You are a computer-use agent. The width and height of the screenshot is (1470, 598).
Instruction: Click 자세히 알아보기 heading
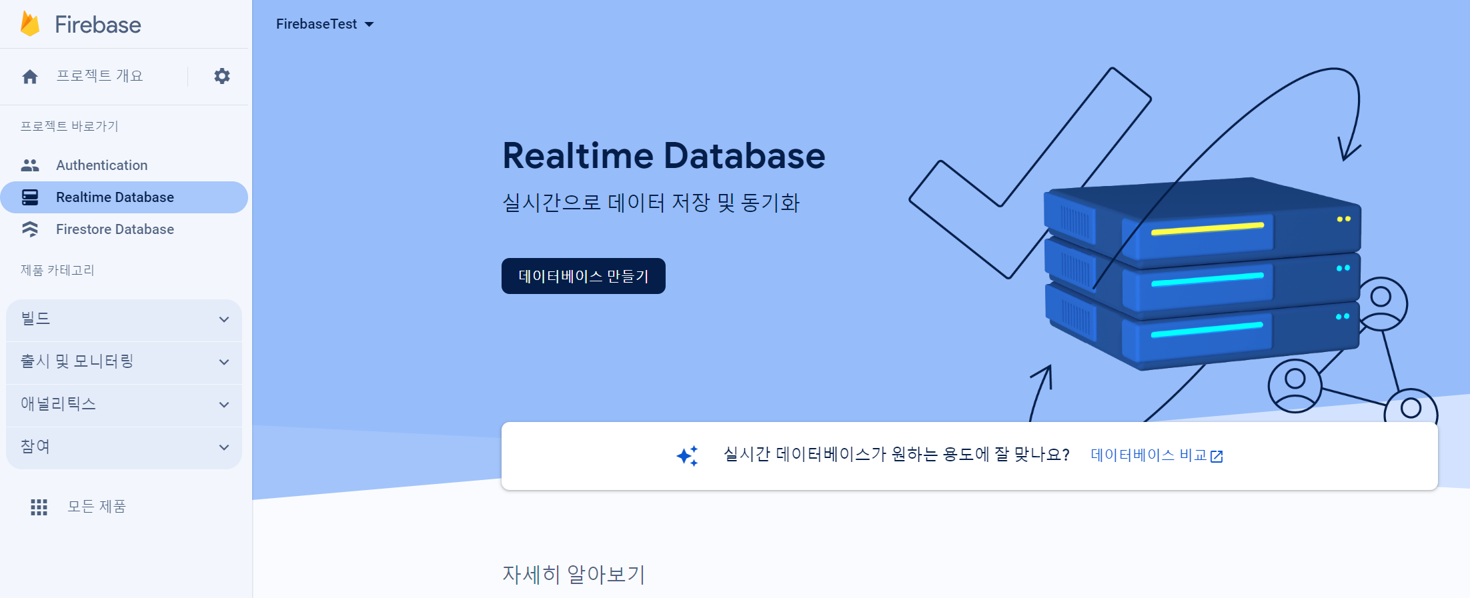click(574, 574)
